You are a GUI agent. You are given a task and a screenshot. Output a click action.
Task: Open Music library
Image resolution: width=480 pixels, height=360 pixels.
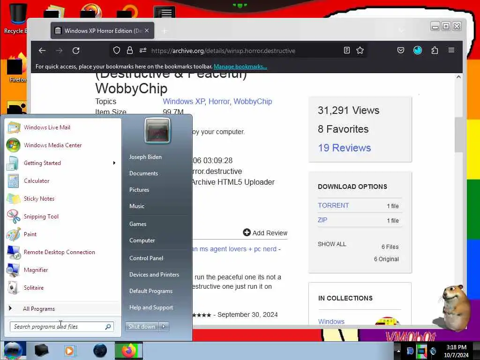point(137,206)
